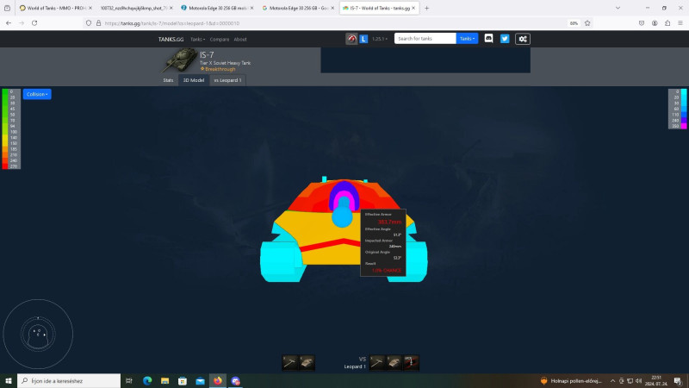Viewport: 689px width, 388px height.
Task: Open the 1.25.1 game version dropdown
Action: 380,39
